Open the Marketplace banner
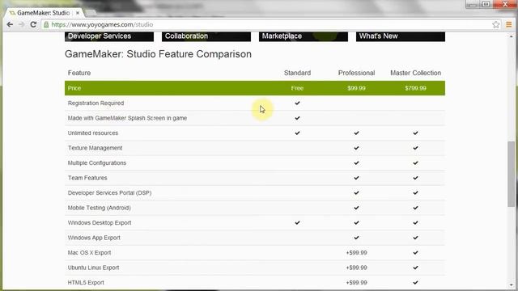Viewport: 518px width, 291px height. [304, 36]
